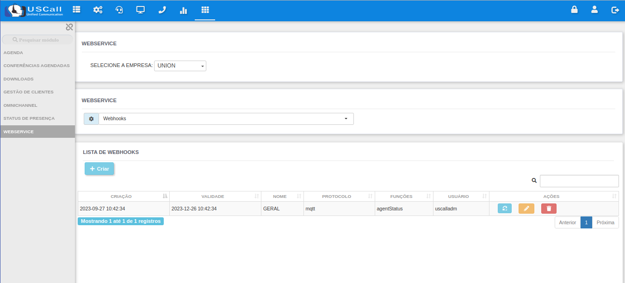Click the 2023-09-27 10:42:34 creation cell
This screenshot has width=625, height=283.
click(124, 209)
